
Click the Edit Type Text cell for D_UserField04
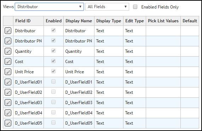click(x=134, y=113)
